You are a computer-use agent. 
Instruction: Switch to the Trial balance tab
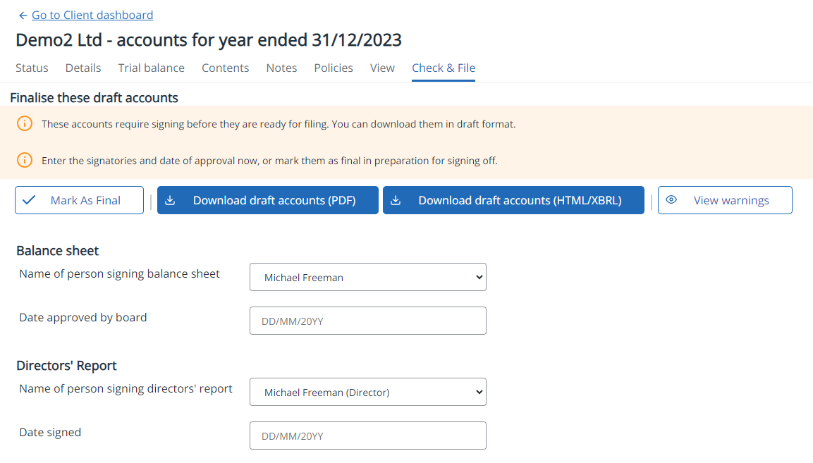[x=151, y=68]
